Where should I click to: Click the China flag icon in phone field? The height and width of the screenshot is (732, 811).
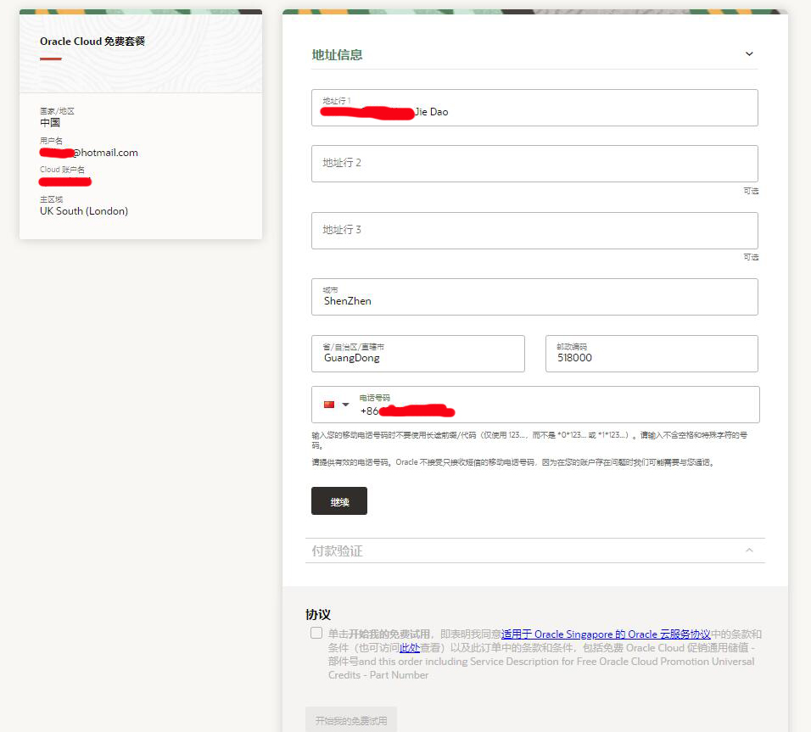(x=329, y=405)
